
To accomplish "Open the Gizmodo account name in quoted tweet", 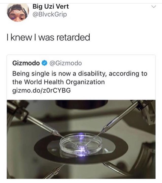I will coord(26,63).
